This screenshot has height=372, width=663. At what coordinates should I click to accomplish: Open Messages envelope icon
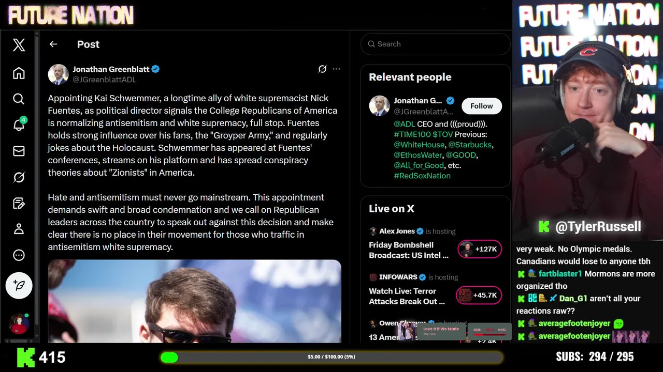click(19, 151)
